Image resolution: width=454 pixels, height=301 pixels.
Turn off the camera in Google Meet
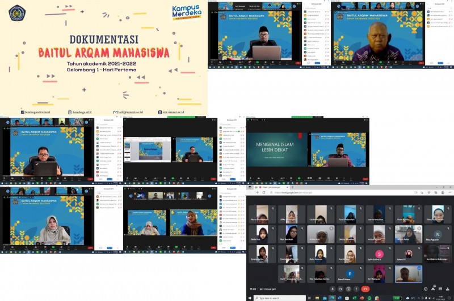point(340,289)
